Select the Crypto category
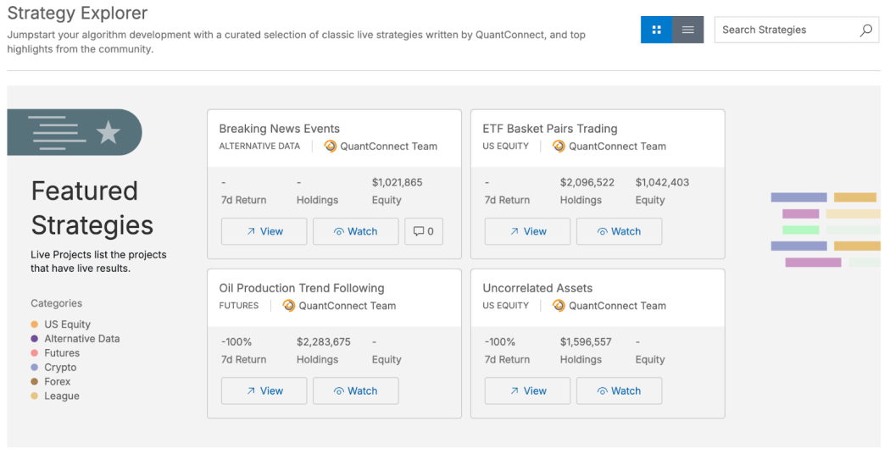 (60, 367)
